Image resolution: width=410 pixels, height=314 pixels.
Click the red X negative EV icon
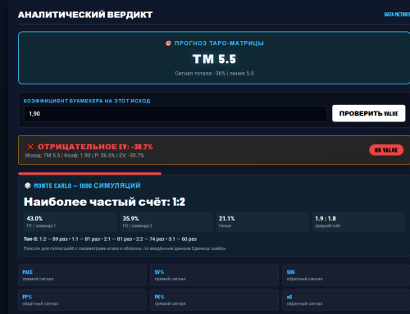[30, 147]
